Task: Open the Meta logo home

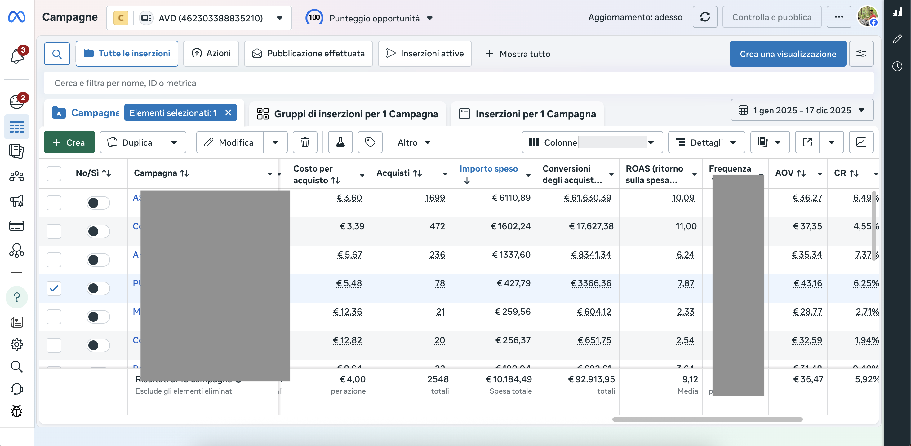Action: pyautogui.click(x=17, y=17)
